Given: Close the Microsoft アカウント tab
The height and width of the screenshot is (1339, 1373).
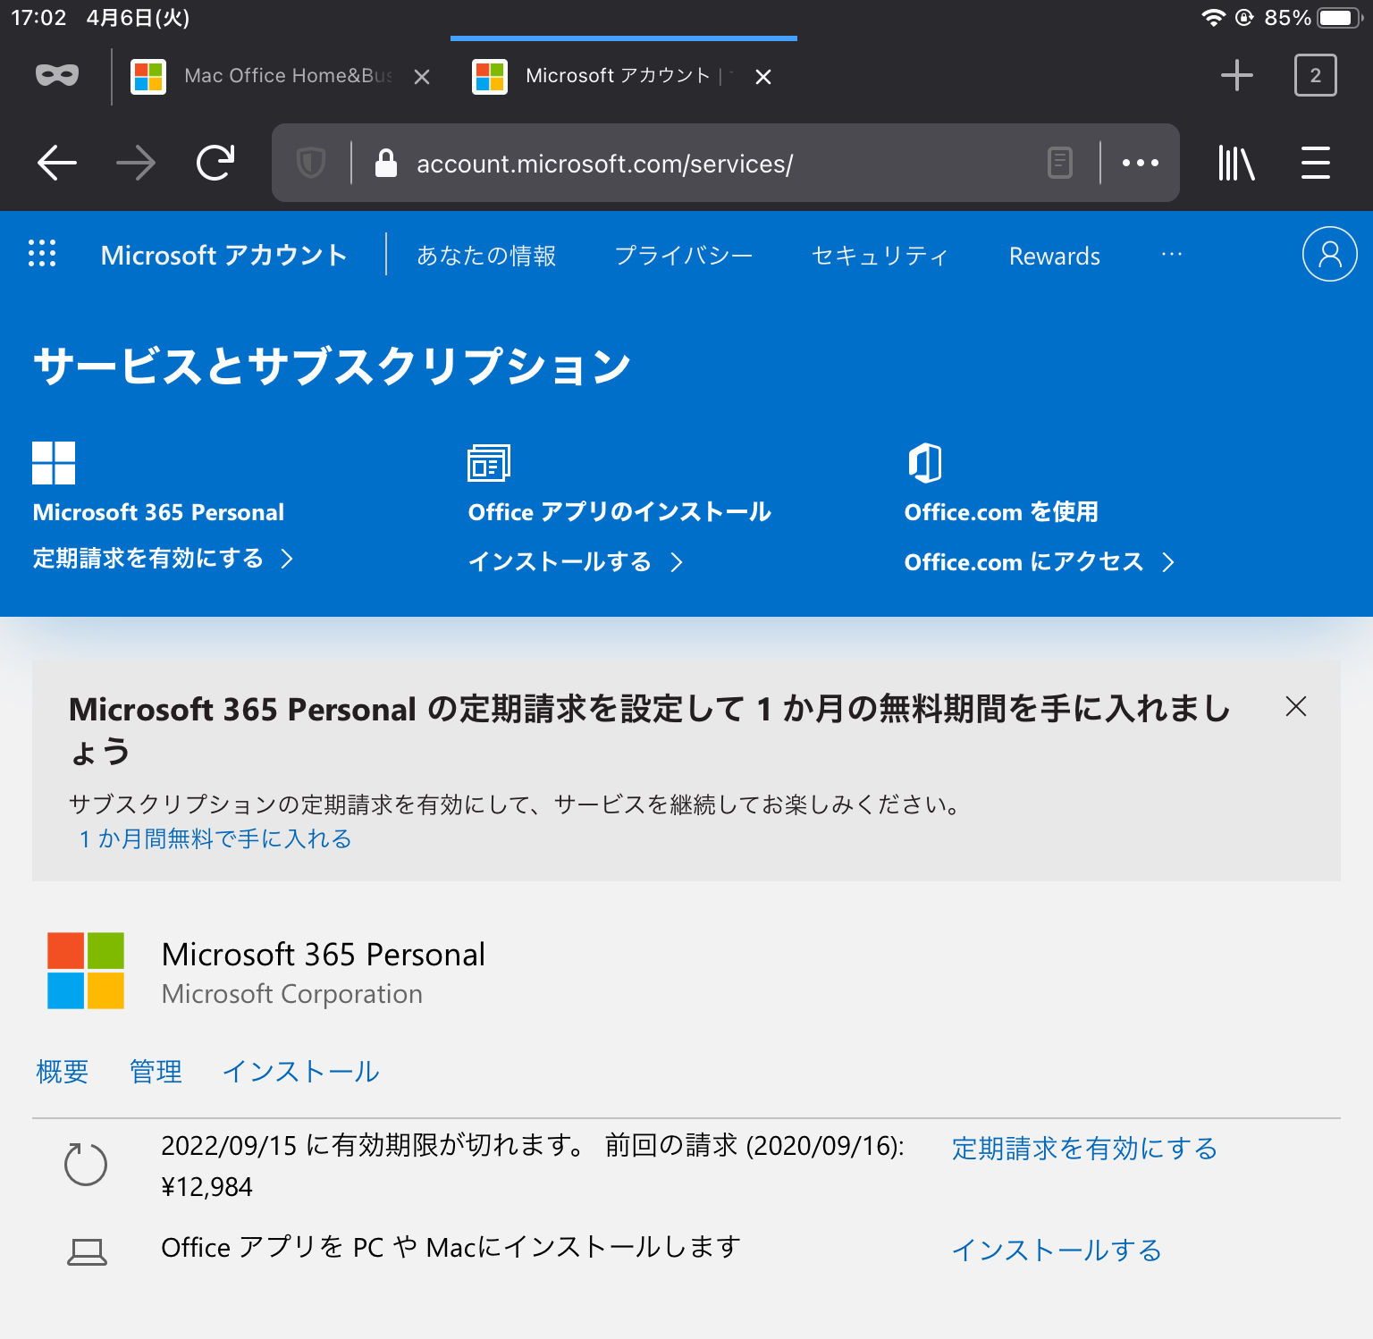Looking at the screenshot, I should pos(763,77).
